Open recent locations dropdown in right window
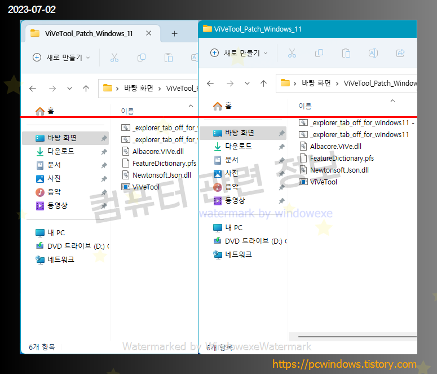The image size is (437, 374). tap(247, 83)
